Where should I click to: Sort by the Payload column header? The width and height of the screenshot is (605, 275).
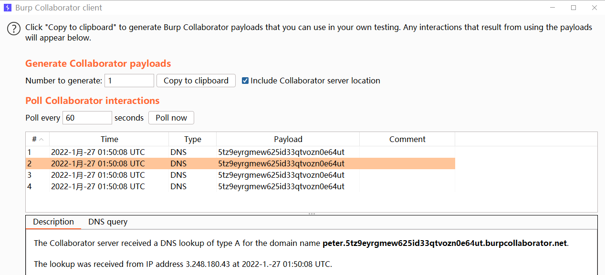(x=288, y=139)
